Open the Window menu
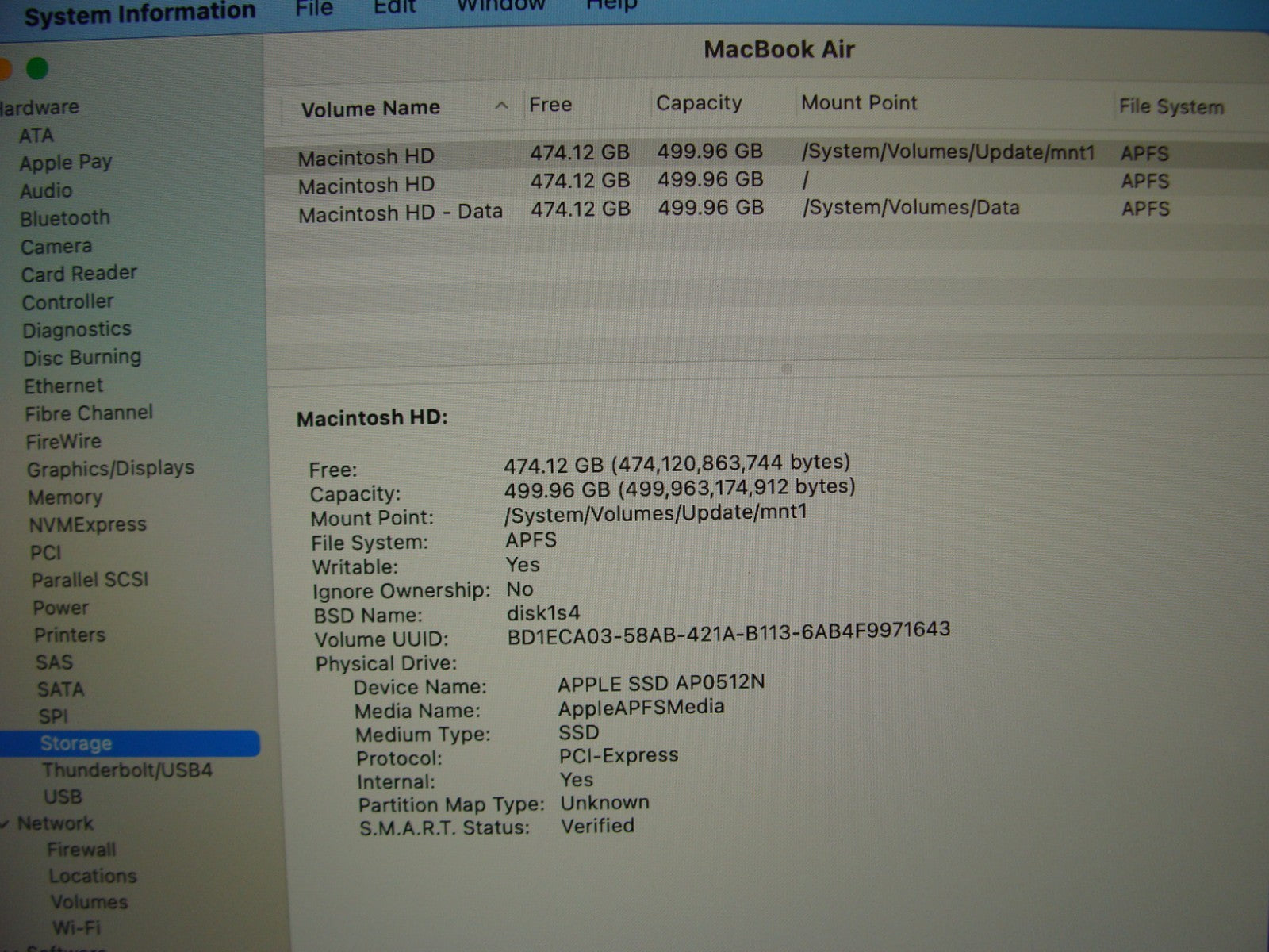1269x952 pixels. 500,6
